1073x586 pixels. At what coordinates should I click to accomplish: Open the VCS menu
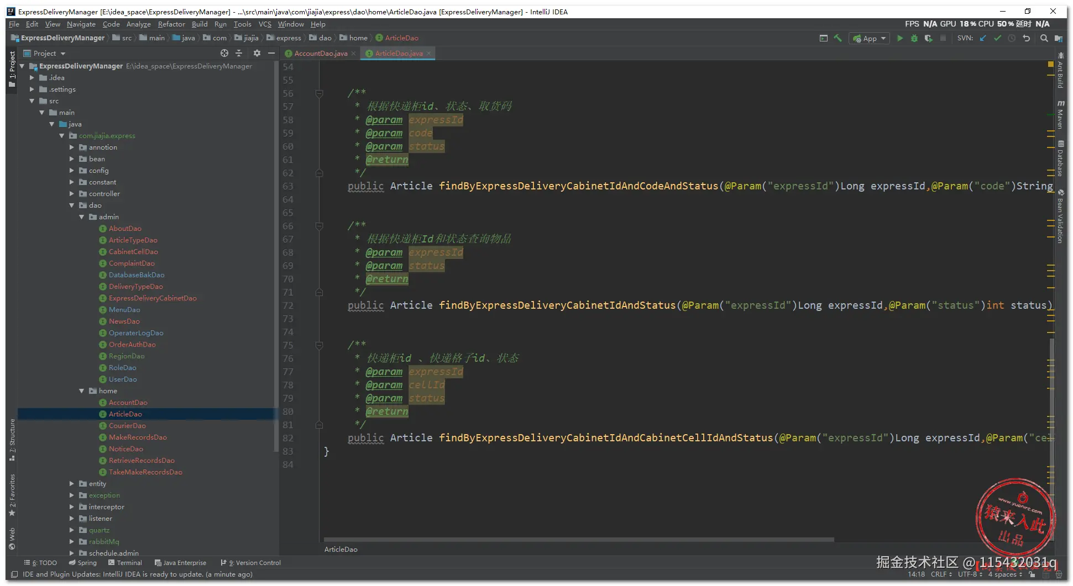tap(265, 24)
